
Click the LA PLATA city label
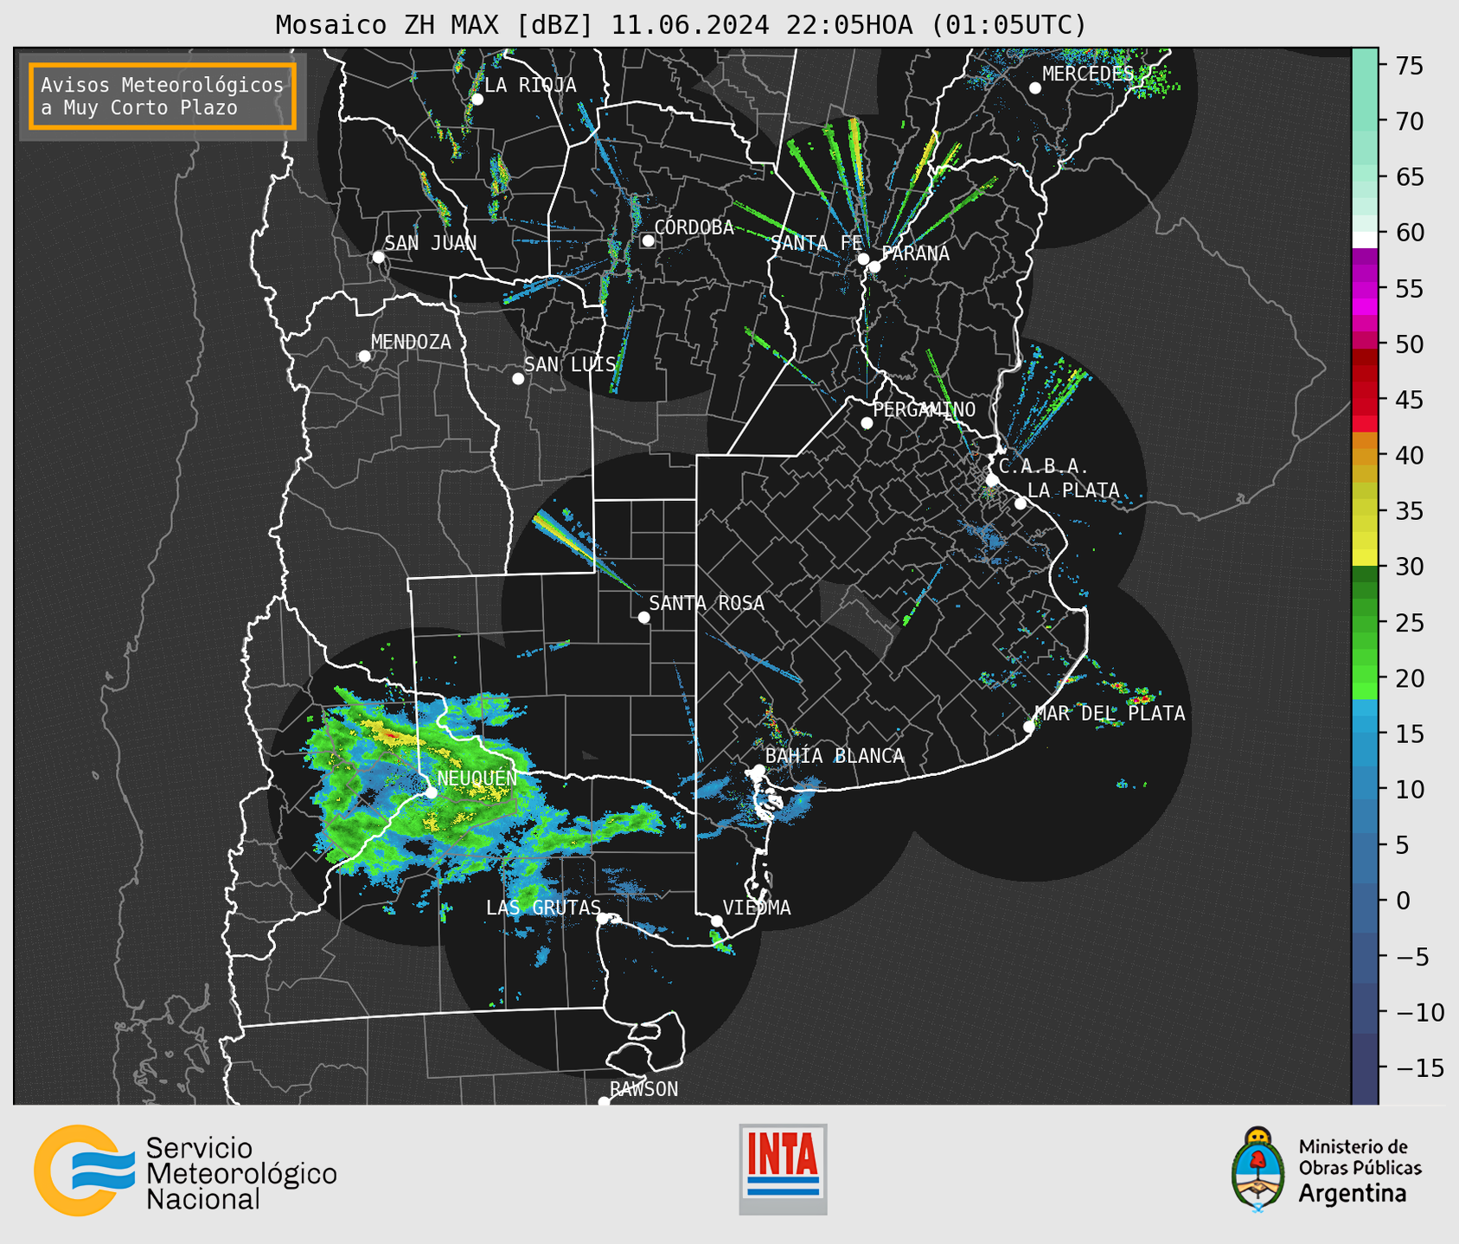coord(1073,491)
